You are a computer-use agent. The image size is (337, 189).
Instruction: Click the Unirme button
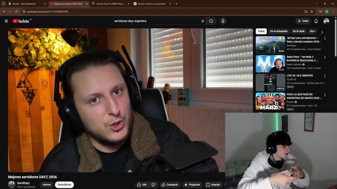pos(47,185)
